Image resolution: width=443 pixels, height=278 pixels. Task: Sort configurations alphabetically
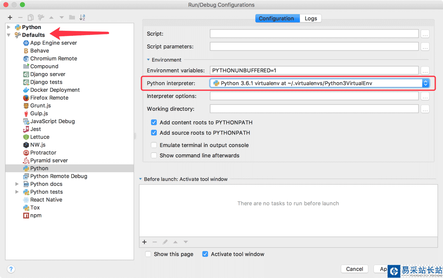point(82,17)
